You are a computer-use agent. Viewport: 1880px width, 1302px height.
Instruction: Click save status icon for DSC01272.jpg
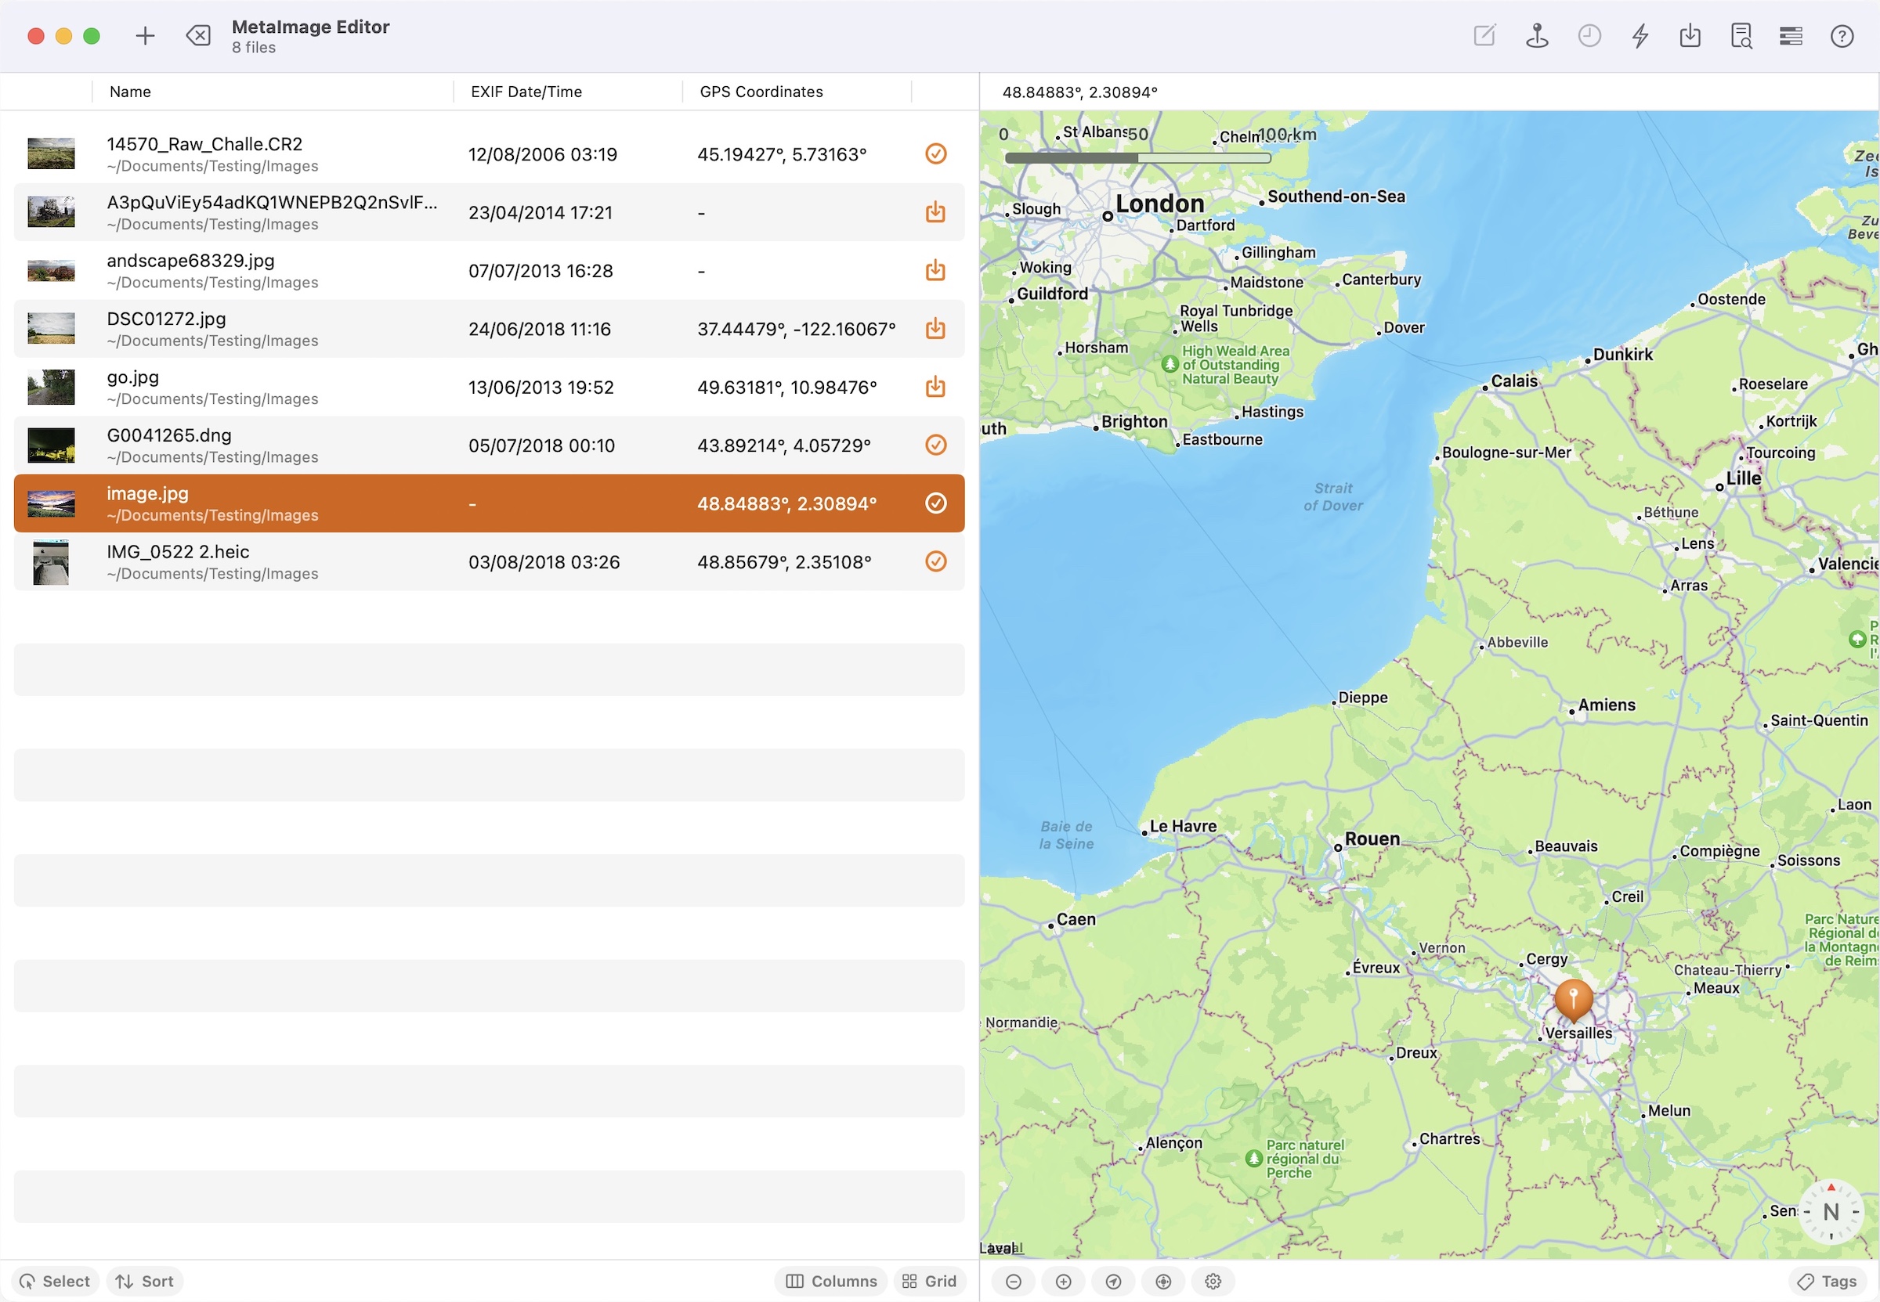[x=935, y=329]
